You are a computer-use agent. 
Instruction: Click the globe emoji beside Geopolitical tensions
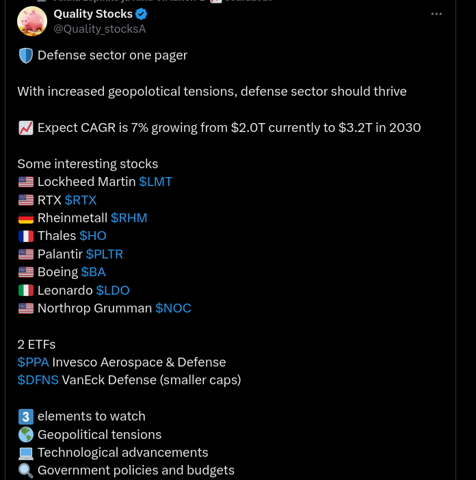[x=25, y=435]
